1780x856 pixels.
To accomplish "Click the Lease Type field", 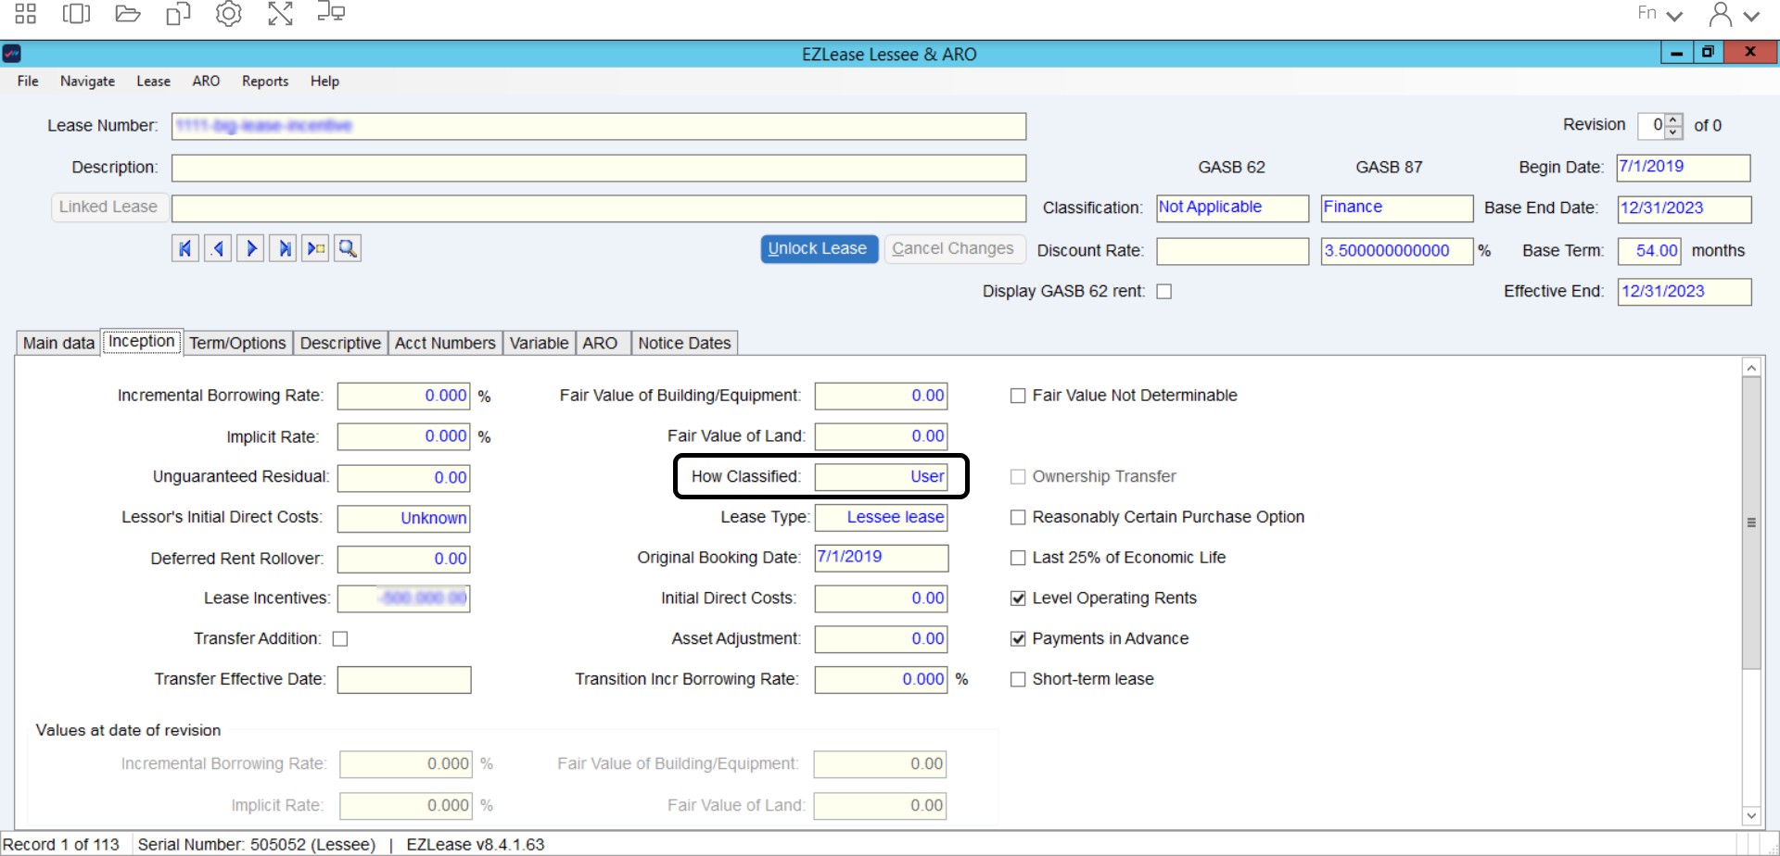I will pos(881,517).
